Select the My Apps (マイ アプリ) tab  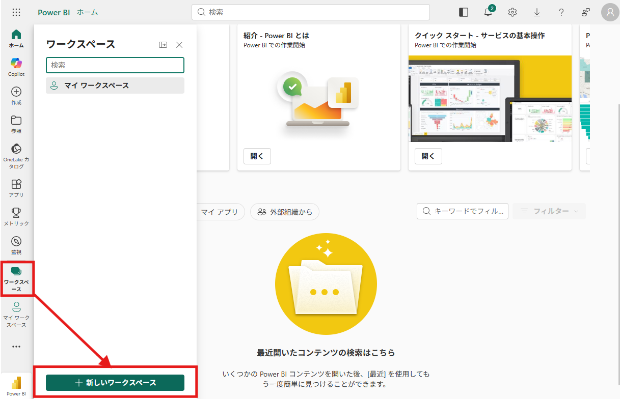click(220, 212)
